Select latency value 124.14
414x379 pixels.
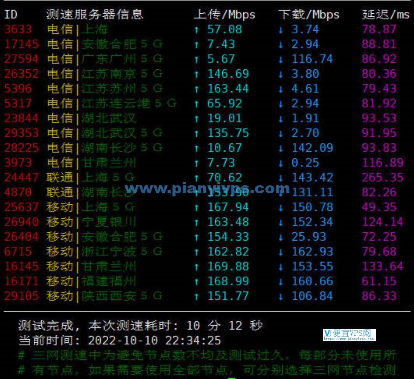click(x=383, y=222)
